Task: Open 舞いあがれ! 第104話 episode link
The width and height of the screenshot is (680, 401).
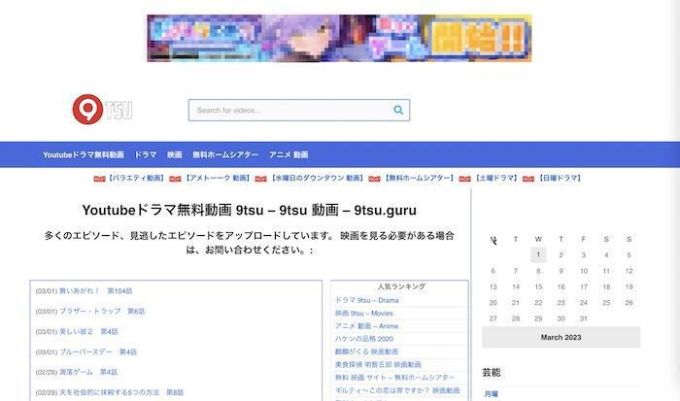Action: click(x=95, y=291)
